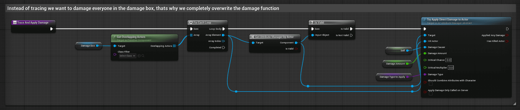Click the Should Combine Attributes with Character pin
The image size is (520, 110).
425,82
